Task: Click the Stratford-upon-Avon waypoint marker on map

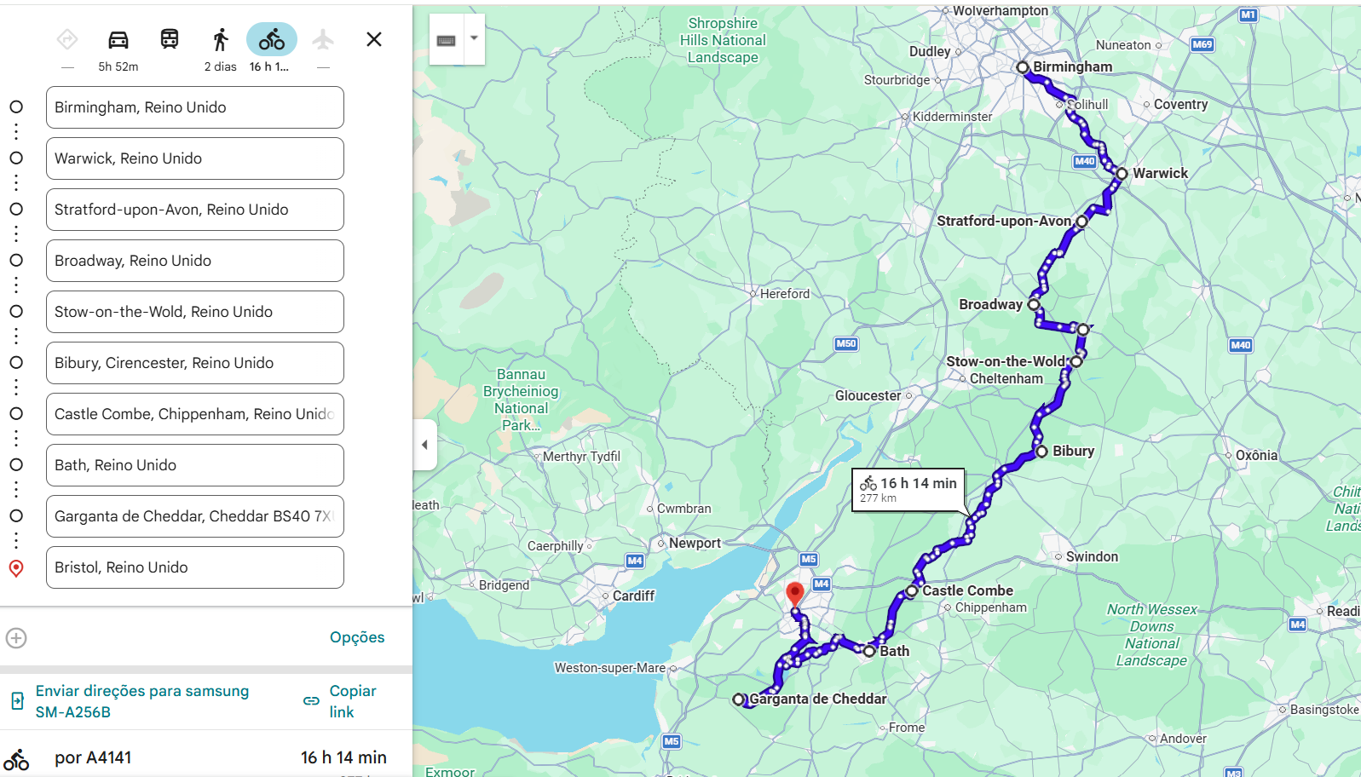Action: (x=1081, y=222)
